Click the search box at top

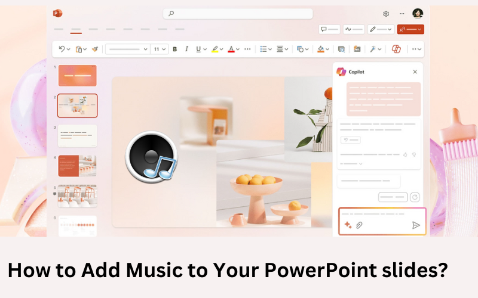[x=238, y=13]
